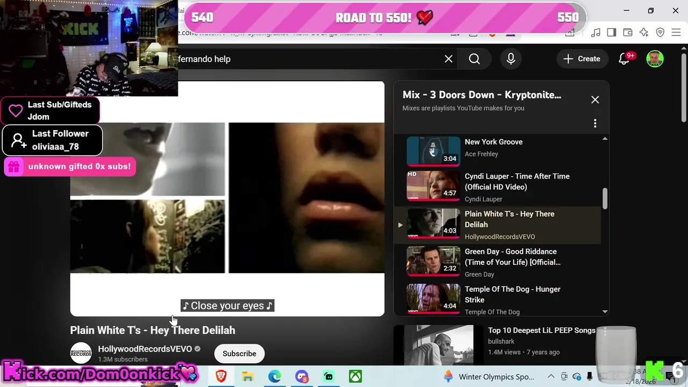Open the Brave hamburger menu
Viewport: 688px width, 387px height.
click(x=676, y=32)
